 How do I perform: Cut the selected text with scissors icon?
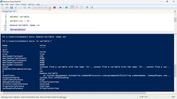[16, 7]
